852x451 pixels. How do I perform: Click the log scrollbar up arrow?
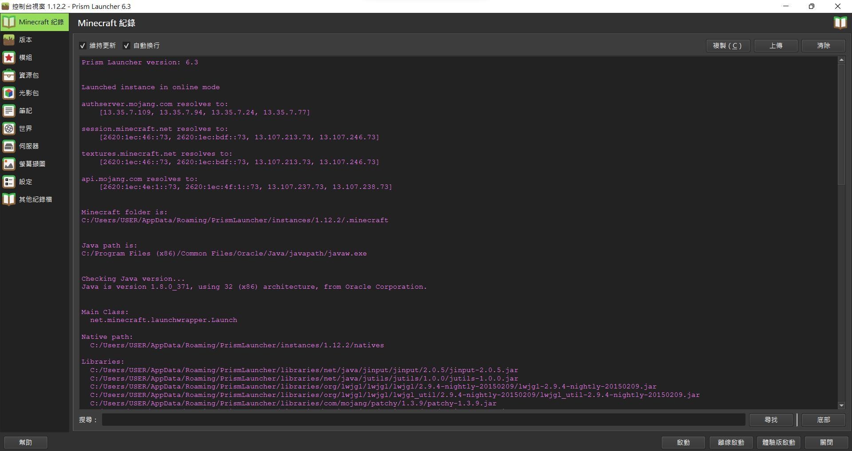(841, 60)
